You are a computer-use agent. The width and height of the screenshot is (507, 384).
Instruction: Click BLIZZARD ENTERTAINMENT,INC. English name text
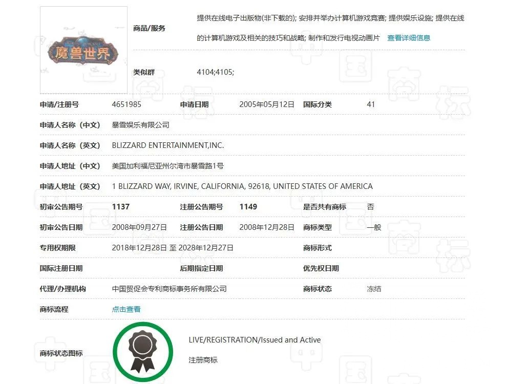pos(168,145)
